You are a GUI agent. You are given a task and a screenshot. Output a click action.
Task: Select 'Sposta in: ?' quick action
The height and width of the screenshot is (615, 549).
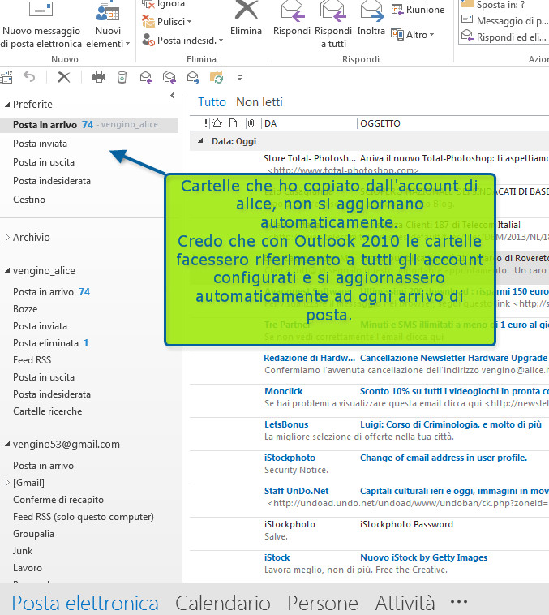(493, 5)
